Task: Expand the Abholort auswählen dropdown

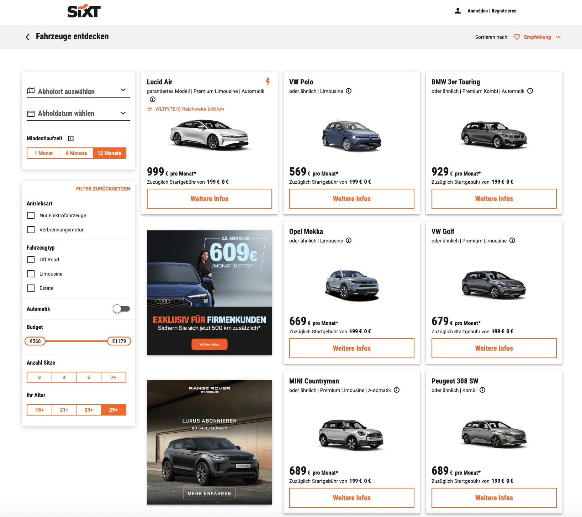Action: pos(78,91)
